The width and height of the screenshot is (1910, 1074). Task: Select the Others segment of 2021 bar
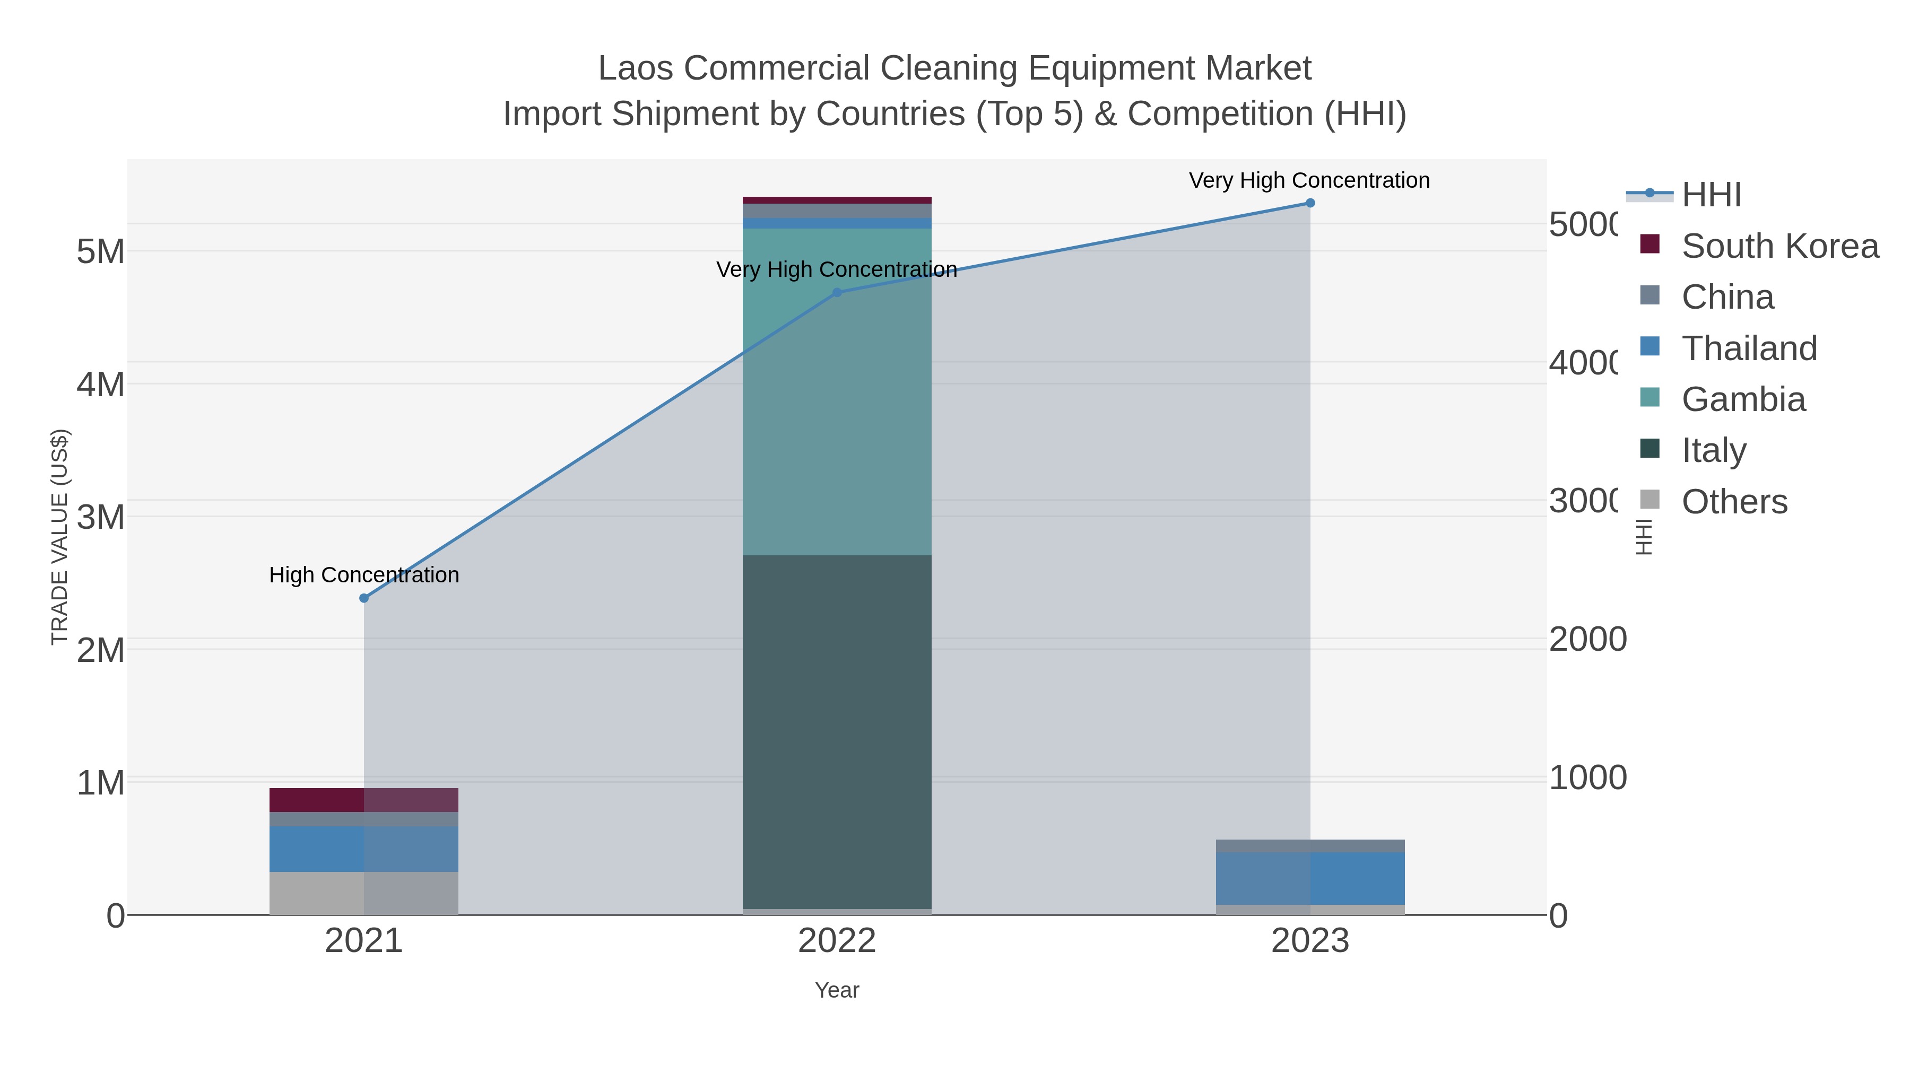(364, 893)
